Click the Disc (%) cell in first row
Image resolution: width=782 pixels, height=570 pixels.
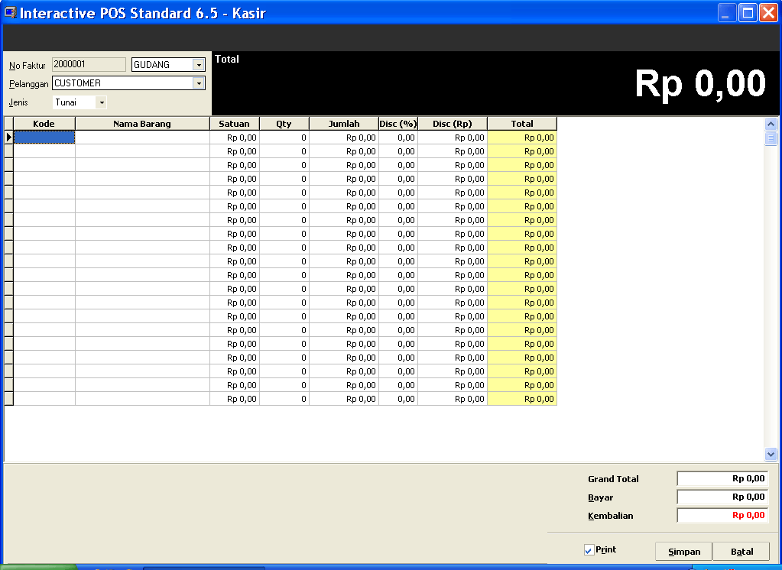coord(398,137)
